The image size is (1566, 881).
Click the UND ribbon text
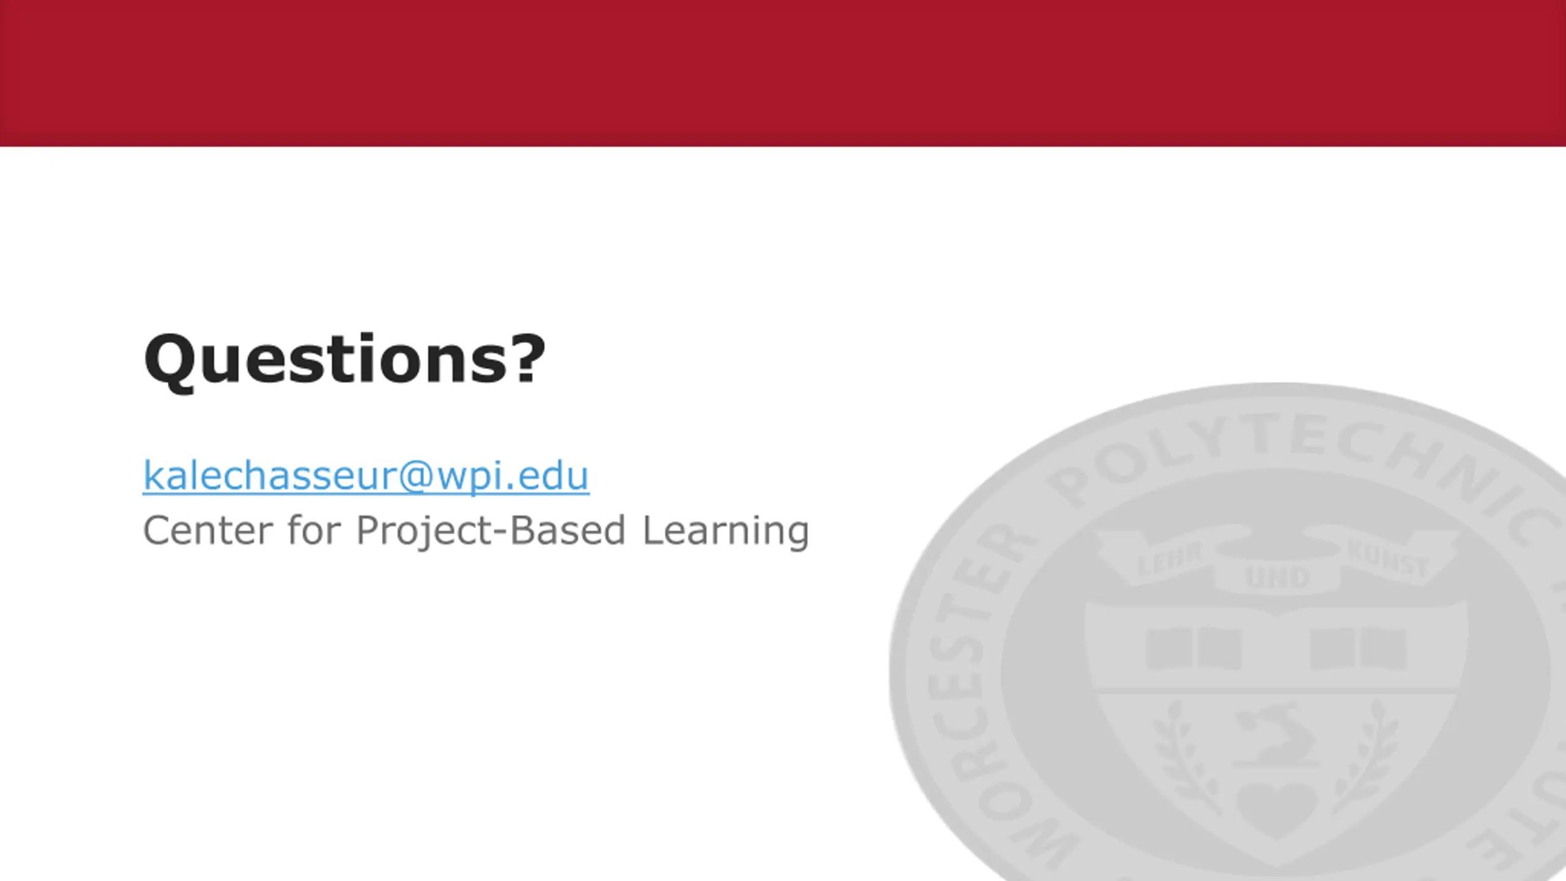coord(1277,578)
